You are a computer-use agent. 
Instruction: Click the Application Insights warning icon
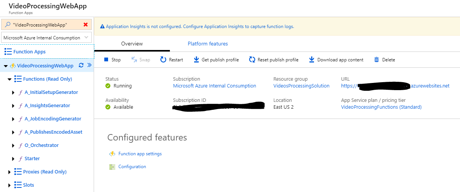(x=102, y=27)
